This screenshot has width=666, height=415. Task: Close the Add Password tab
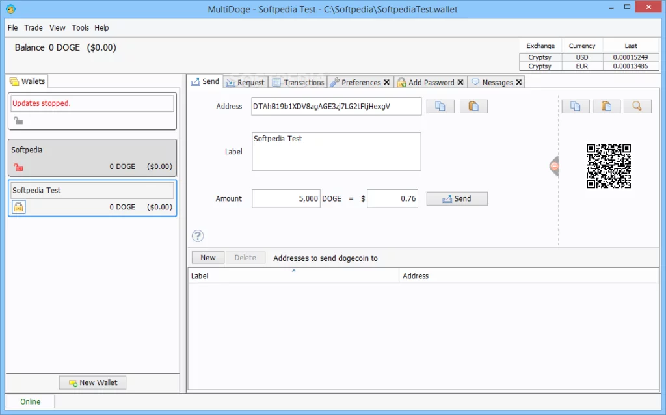[x=460, y=83]
